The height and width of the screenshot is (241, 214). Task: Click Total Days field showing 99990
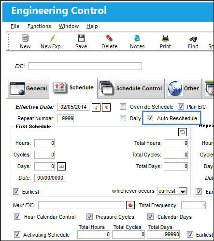pos(163,235)
